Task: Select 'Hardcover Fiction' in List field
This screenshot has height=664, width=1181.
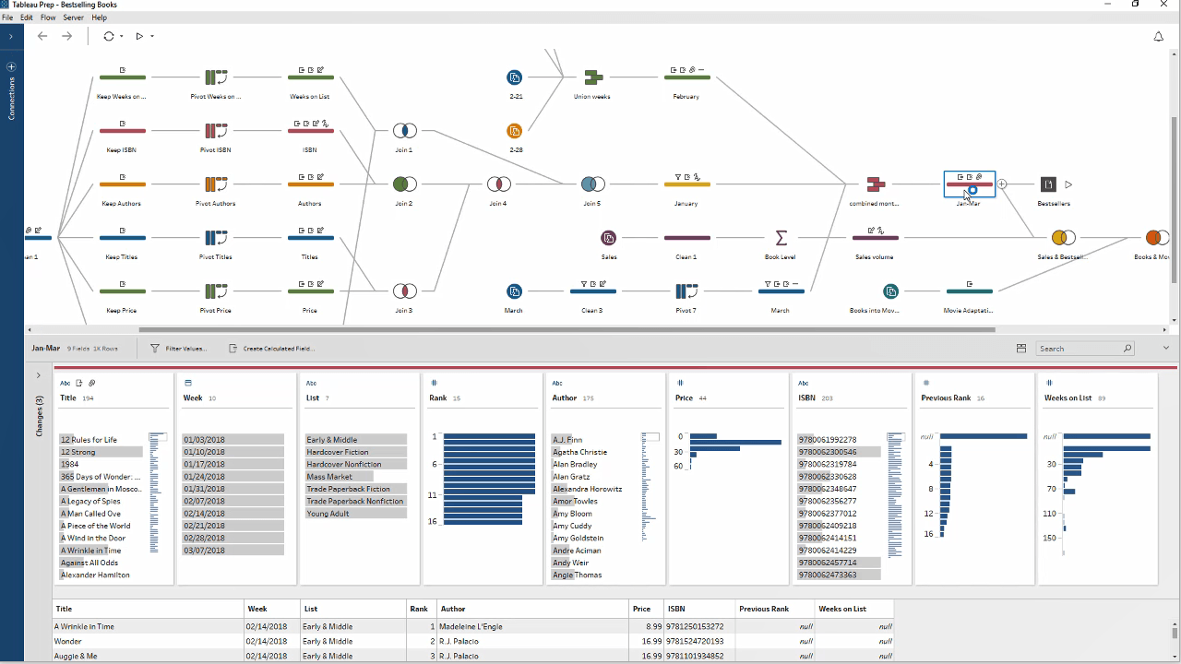Action: (356, 452)
